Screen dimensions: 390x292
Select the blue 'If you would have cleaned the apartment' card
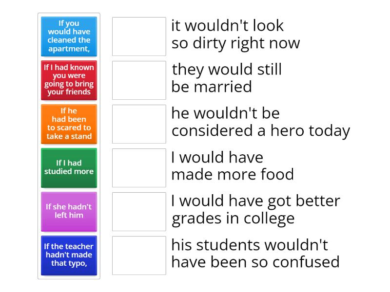click(x=69, y=36)
